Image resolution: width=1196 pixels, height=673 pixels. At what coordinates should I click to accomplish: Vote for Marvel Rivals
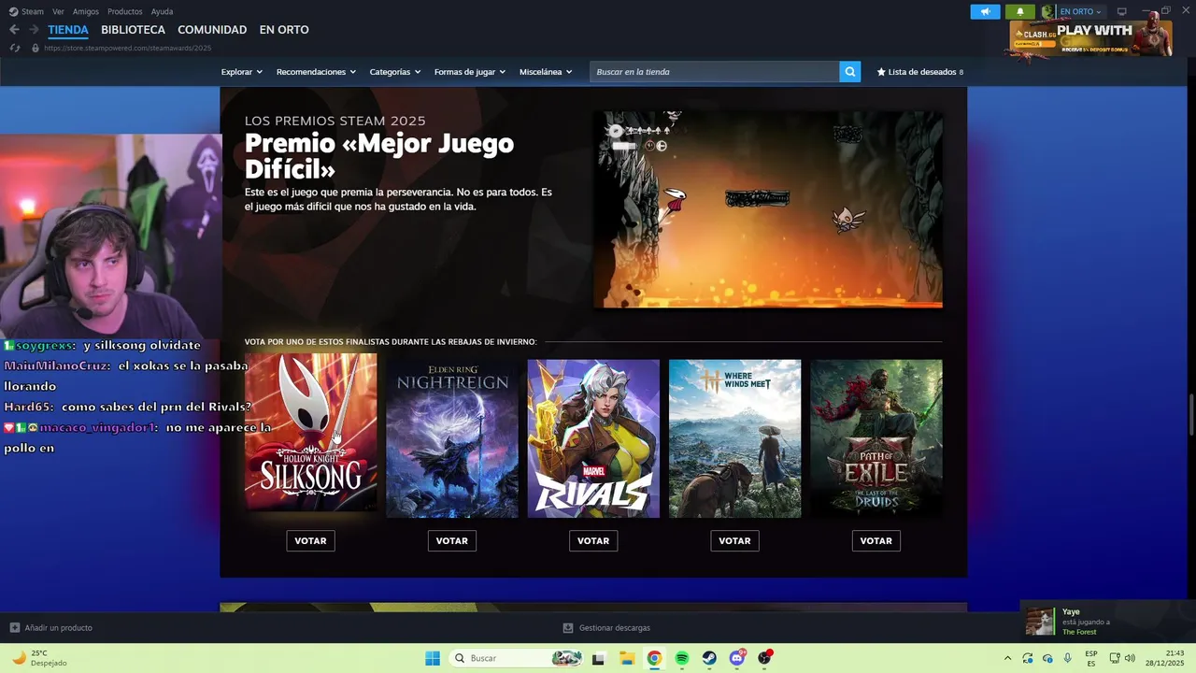(x=593, y=540)
